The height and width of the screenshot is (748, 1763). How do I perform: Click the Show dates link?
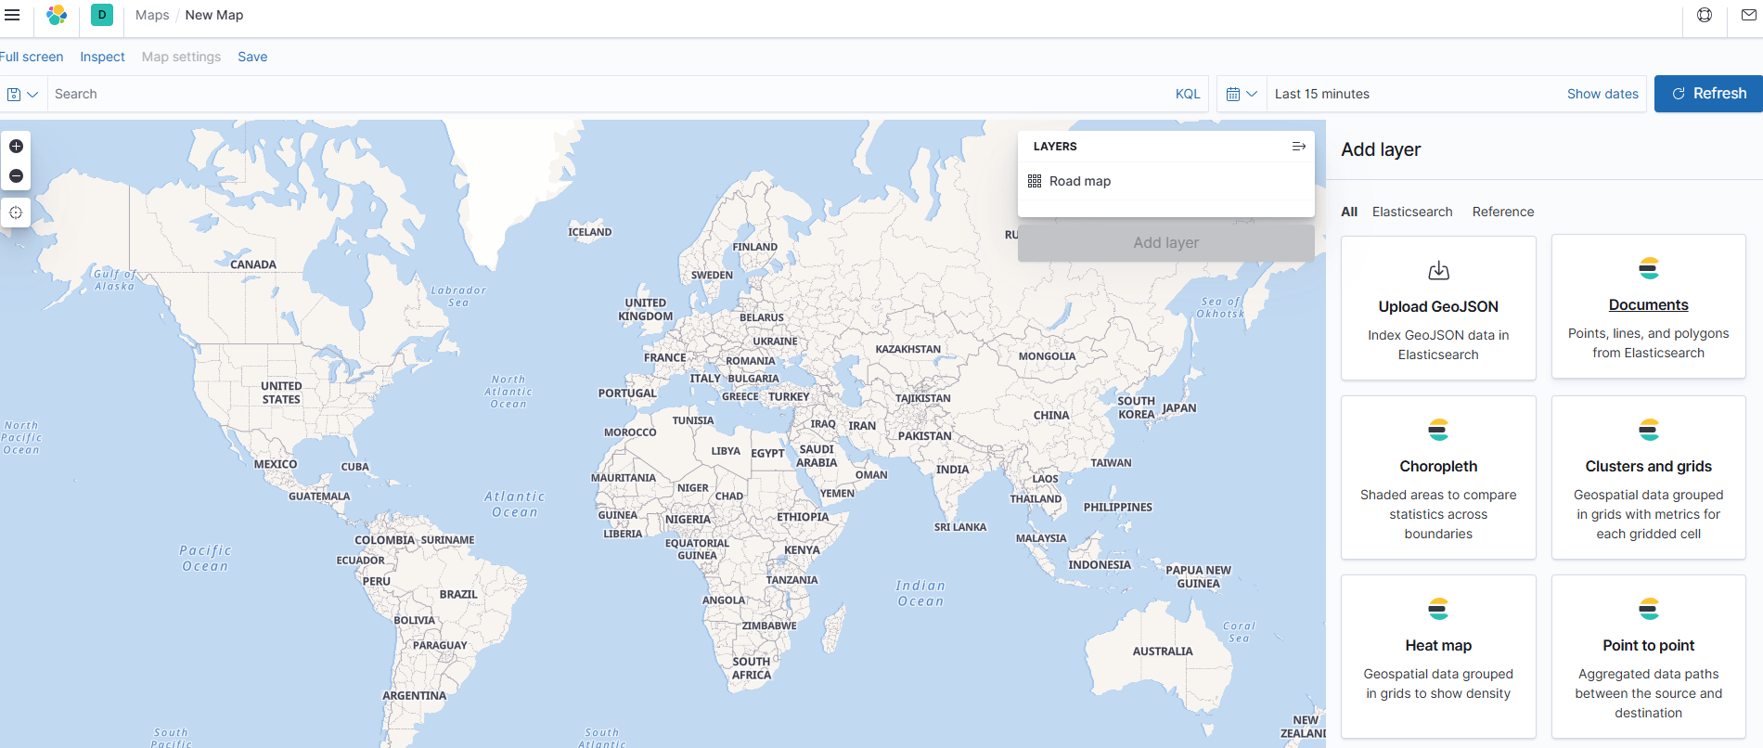tap(1602, 94)
